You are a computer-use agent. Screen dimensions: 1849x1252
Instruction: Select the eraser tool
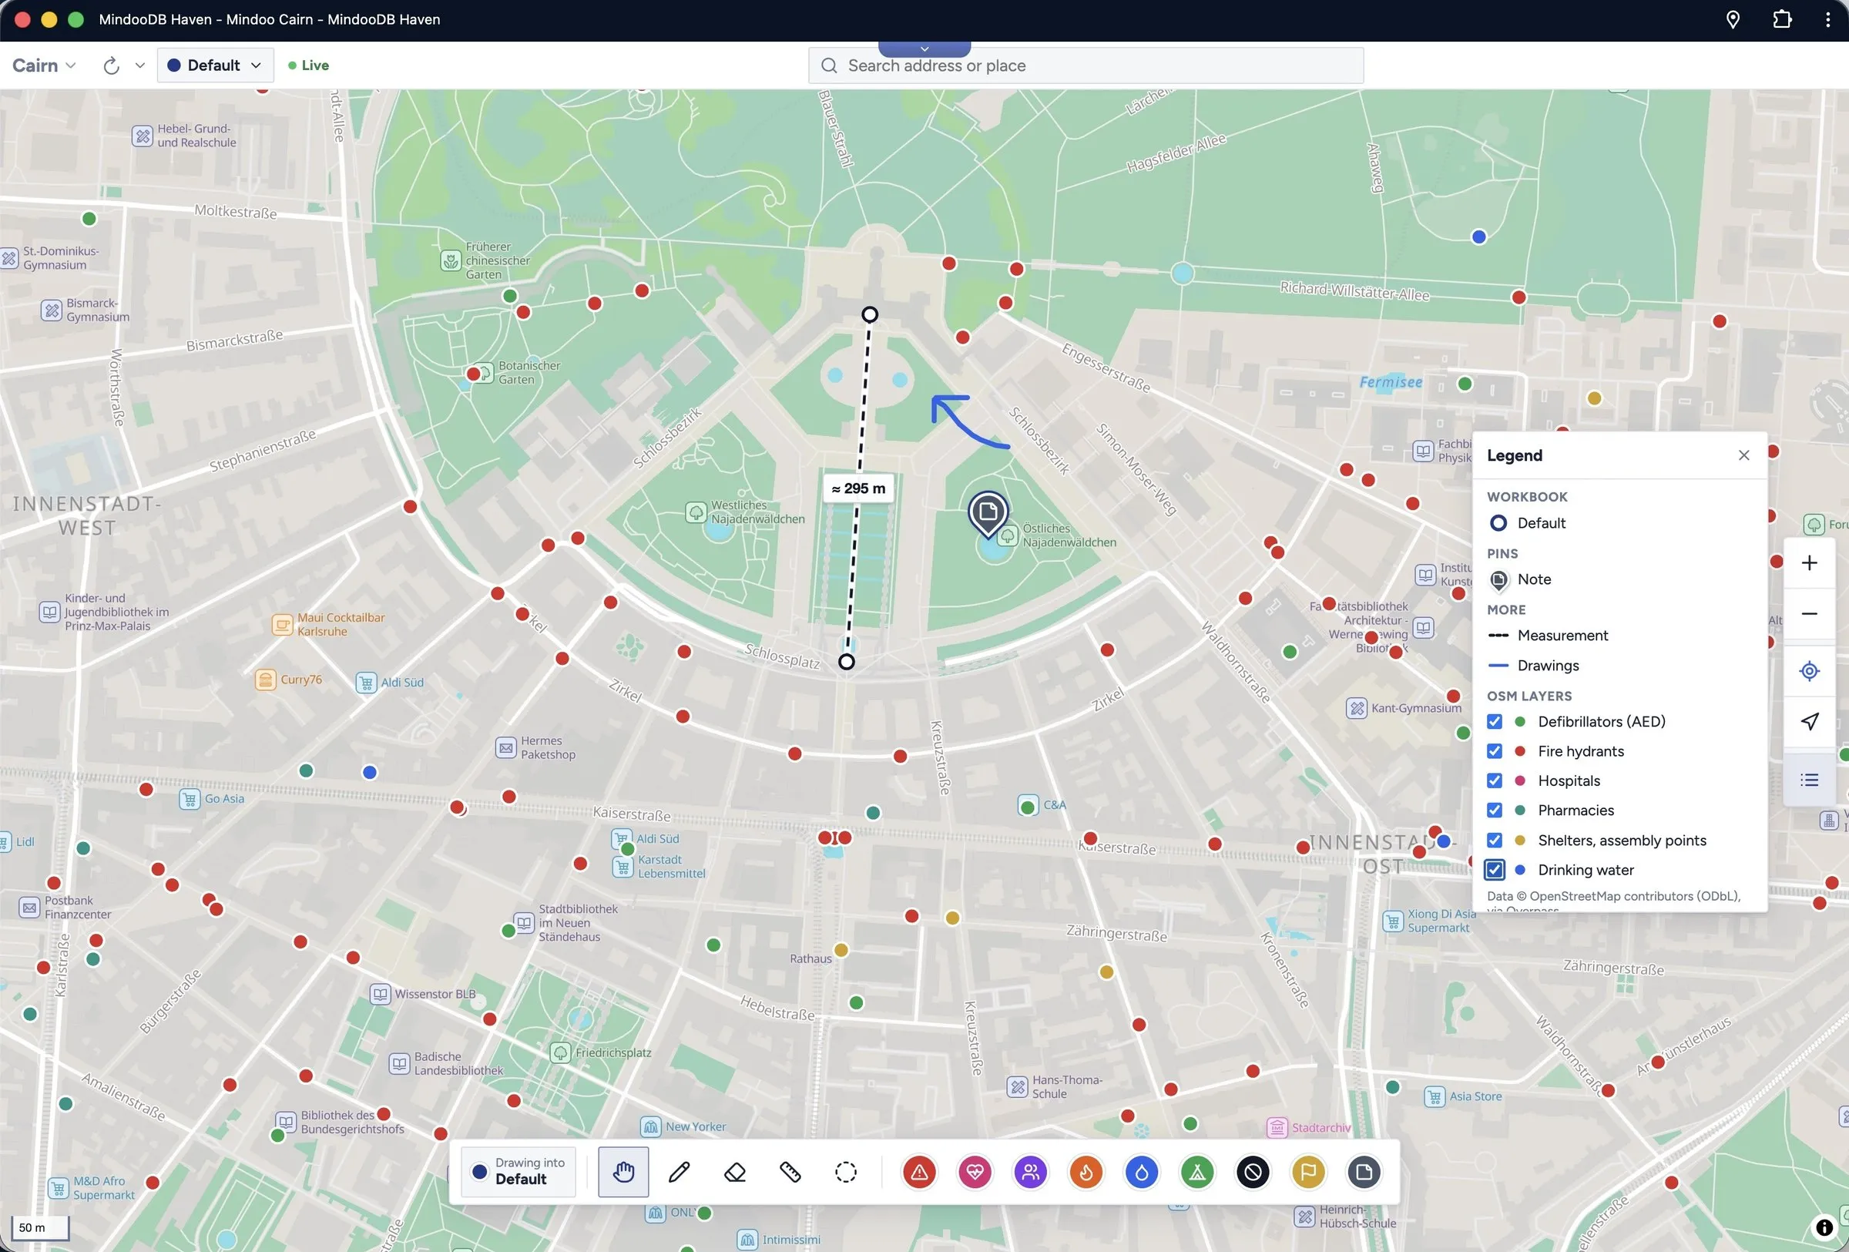pyautogui.click(x=734, y=1172)
